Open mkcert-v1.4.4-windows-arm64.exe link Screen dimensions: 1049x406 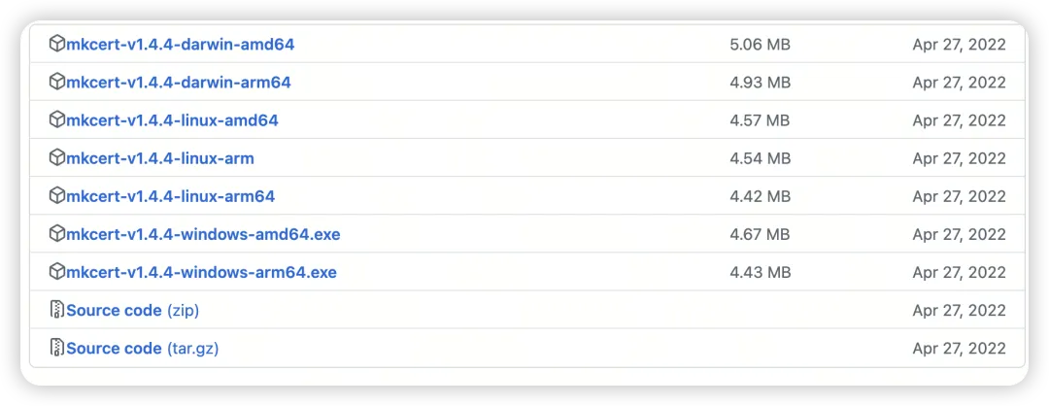click(x=201, y=272)
